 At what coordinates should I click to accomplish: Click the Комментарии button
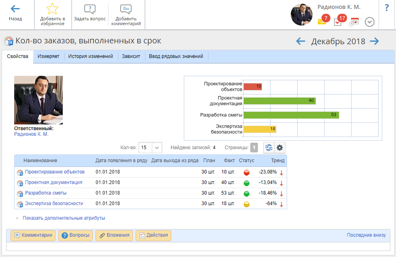pos(33,236)
